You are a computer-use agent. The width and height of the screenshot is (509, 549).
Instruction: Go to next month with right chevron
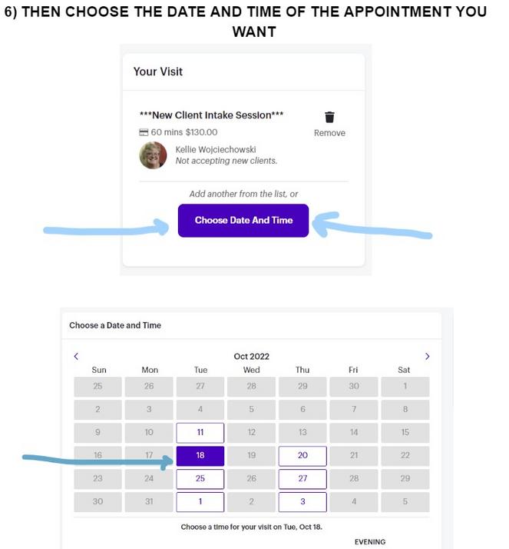(427, 357)
